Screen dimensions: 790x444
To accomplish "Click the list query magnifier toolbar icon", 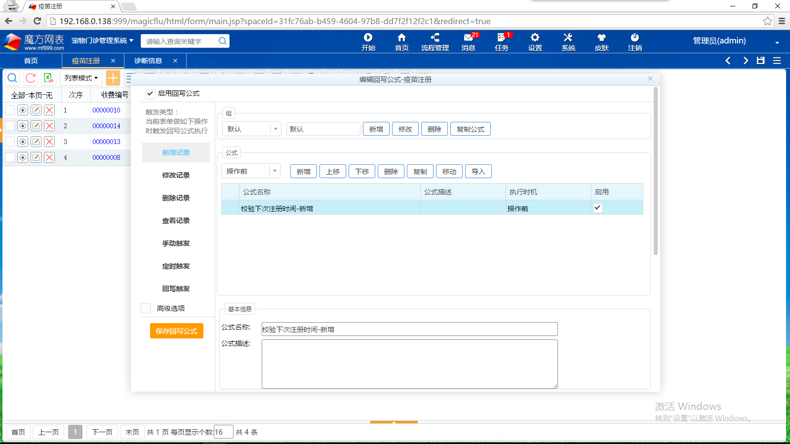I will [x=12, y=78].
